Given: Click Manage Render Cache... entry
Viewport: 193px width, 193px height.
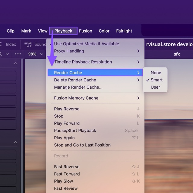Looking at the screenshot, I should [x=78, y=87].
